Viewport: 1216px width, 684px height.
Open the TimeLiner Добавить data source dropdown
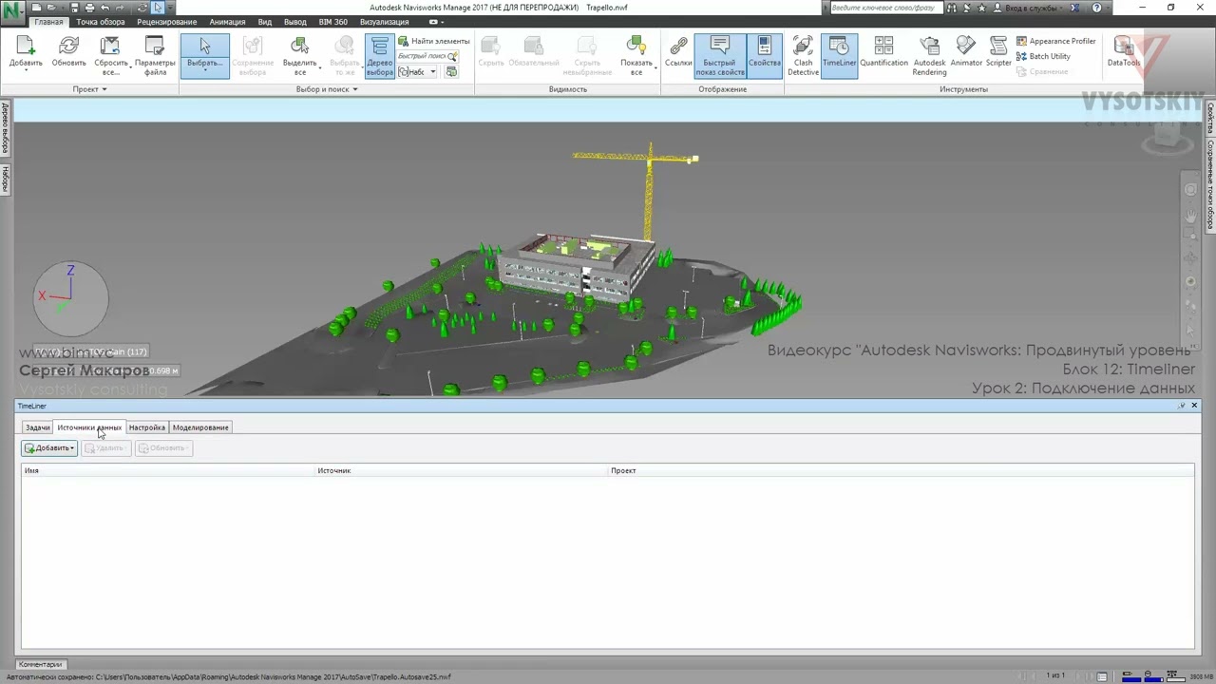coord(49,448)
